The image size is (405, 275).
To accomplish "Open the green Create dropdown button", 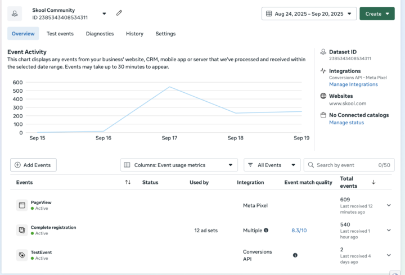I will point(377,13).
